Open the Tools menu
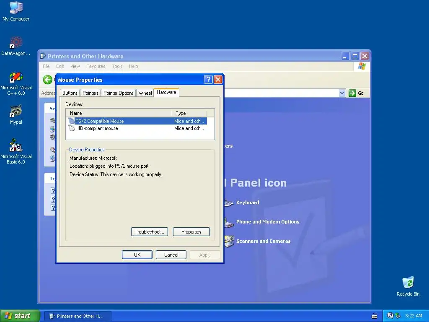This screenshot has height=322, width=429. point(117,66)
